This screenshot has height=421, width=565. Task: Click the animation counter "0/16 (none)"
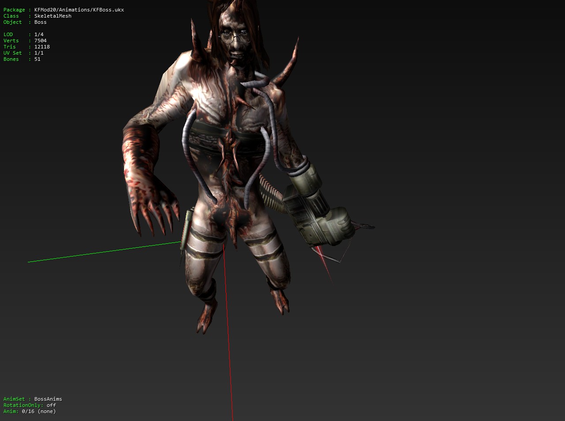(39, 411)
